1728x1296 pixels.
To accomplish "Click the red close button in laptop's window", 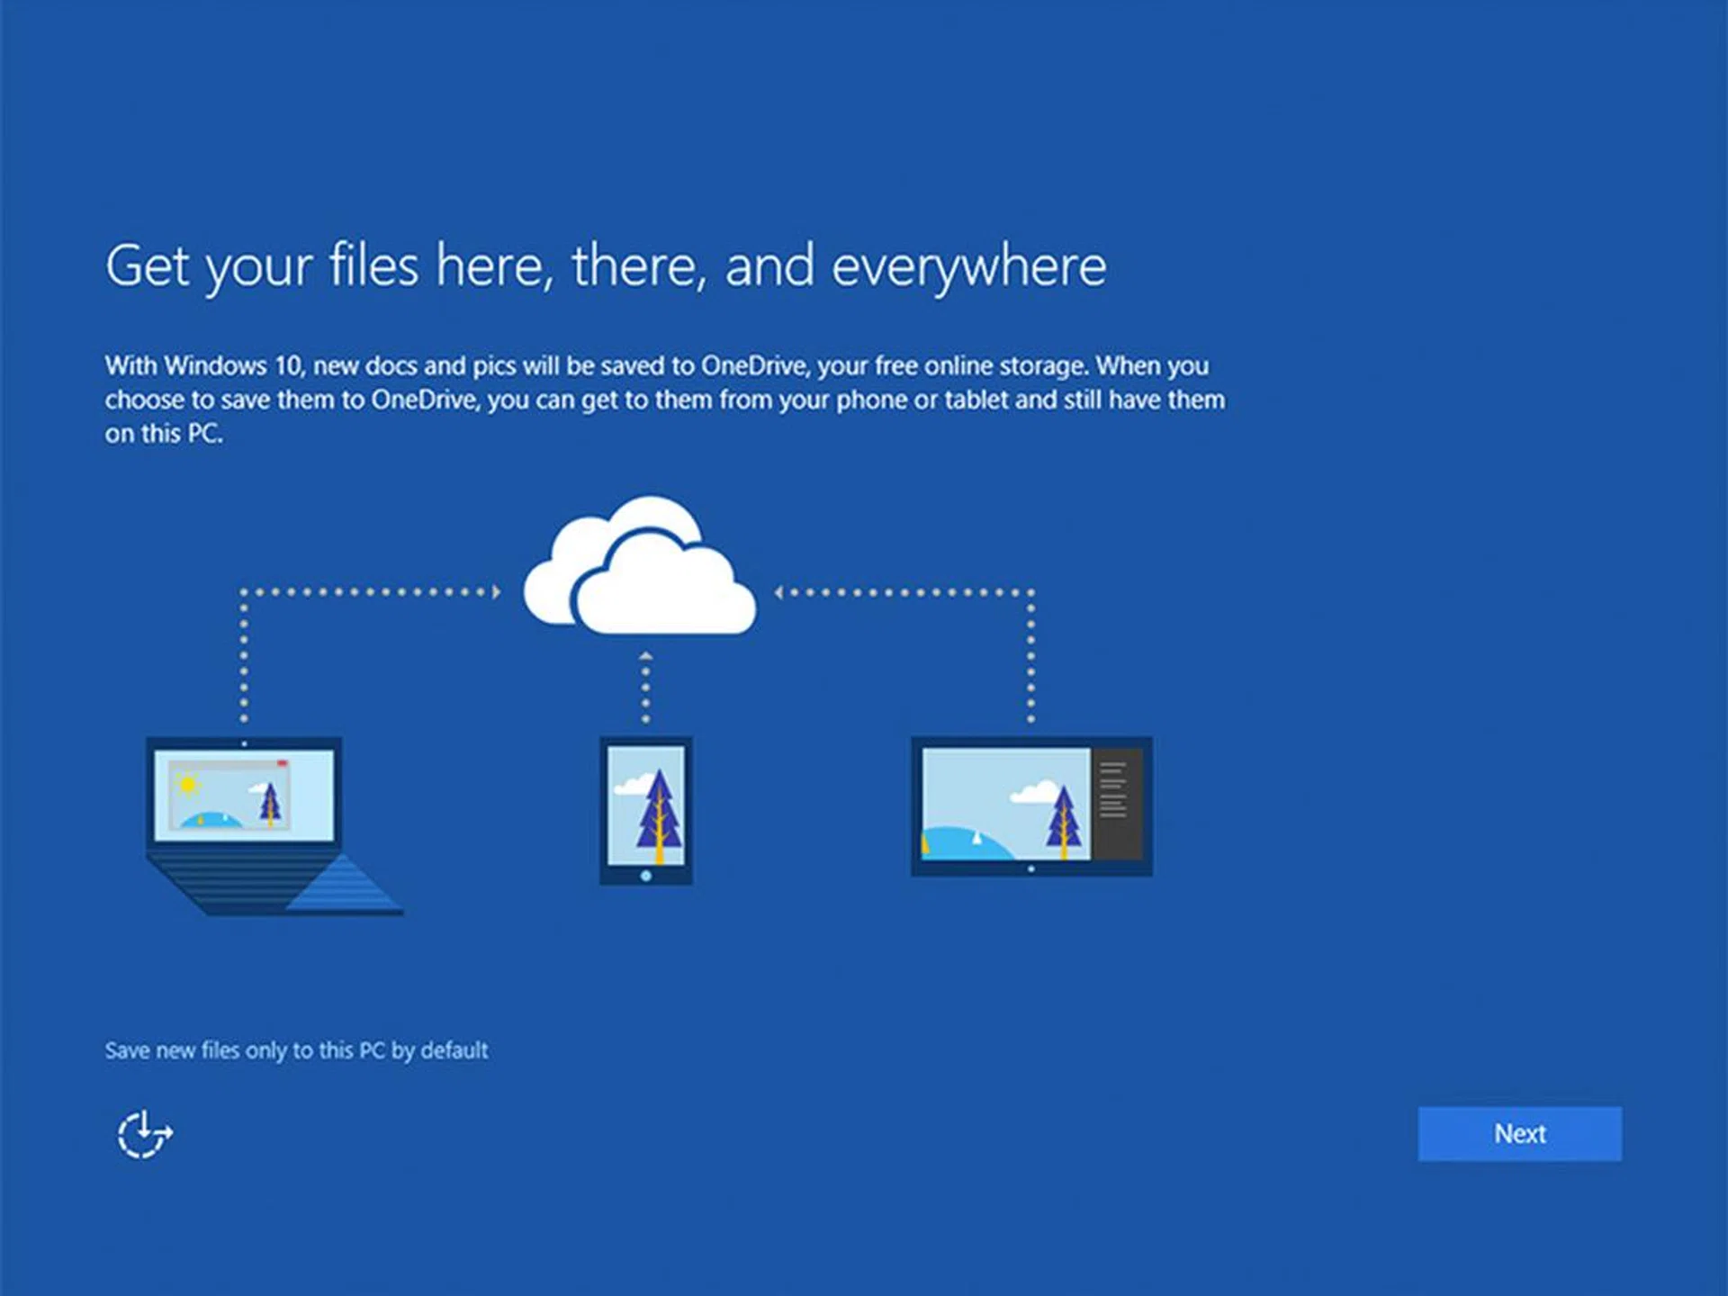I will click(x=282, y=764).
